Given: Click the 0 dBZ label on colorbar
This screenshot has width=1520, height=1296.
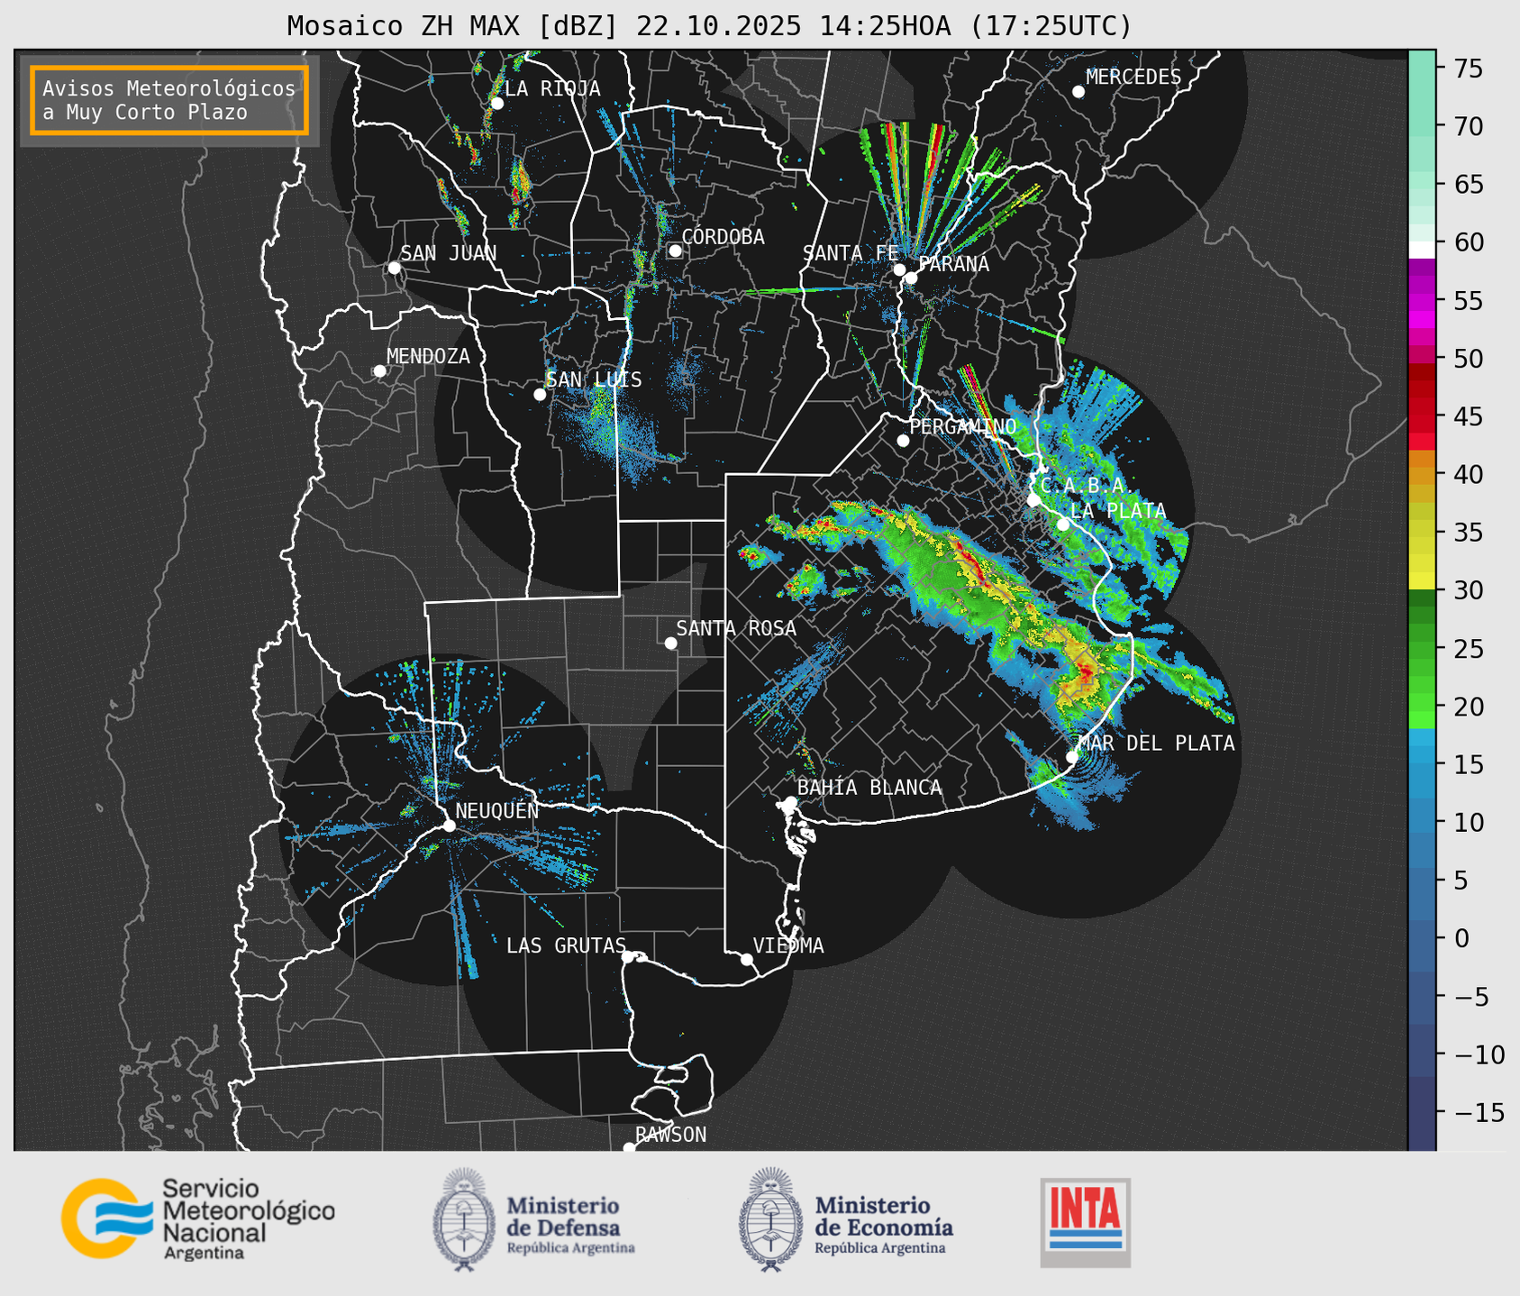Looking at the screenshot, I should point(1461,938).
